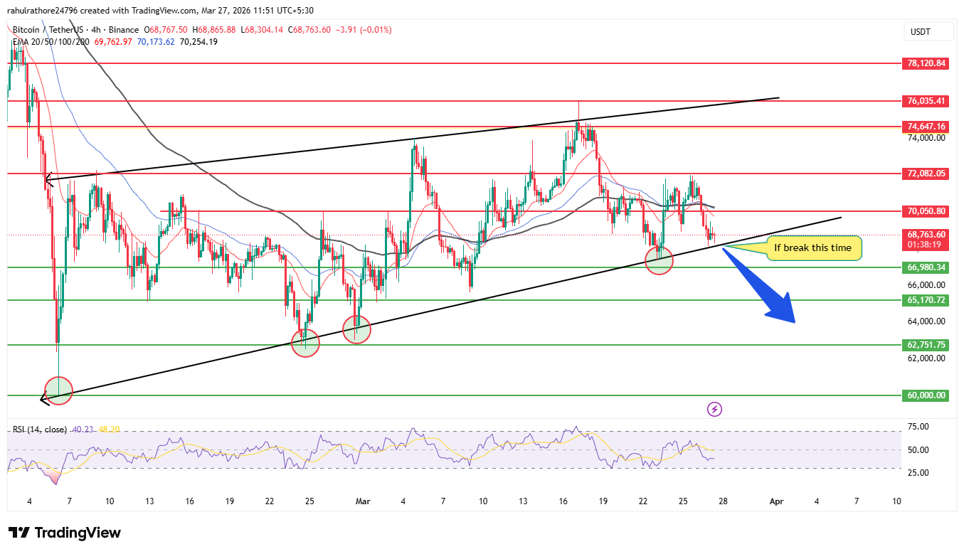The image size is (964, 554).
Task: Click the "Apr" label on the time axis
Action: [776, 501]
